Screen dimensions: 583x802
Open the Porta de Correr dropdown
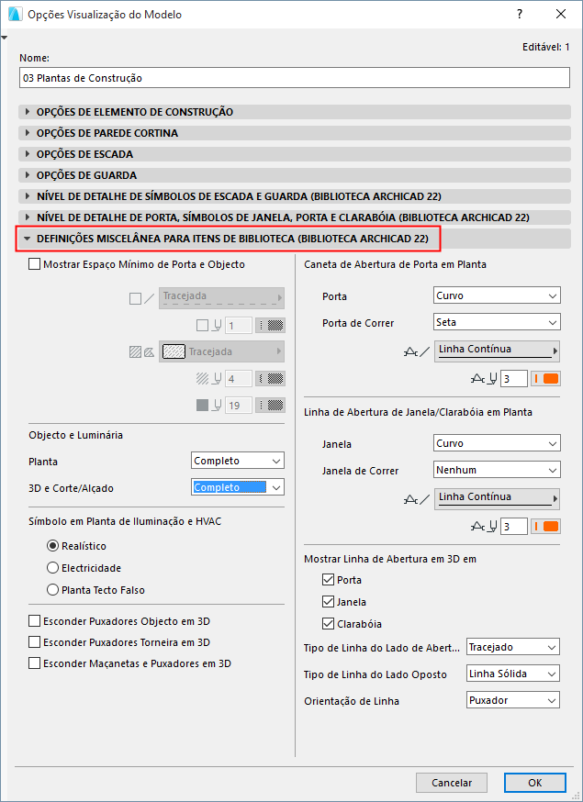pyautogui.click(x=497, y=322)
